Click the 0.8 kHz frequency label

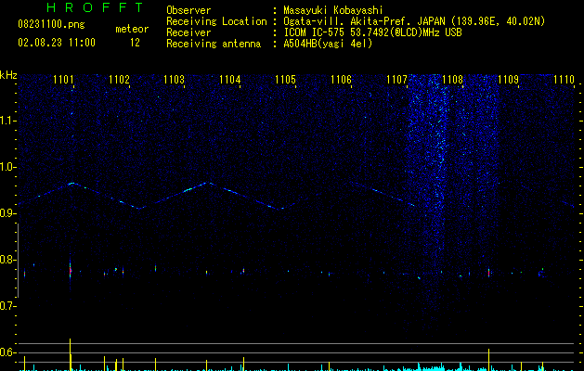[7, 260]
